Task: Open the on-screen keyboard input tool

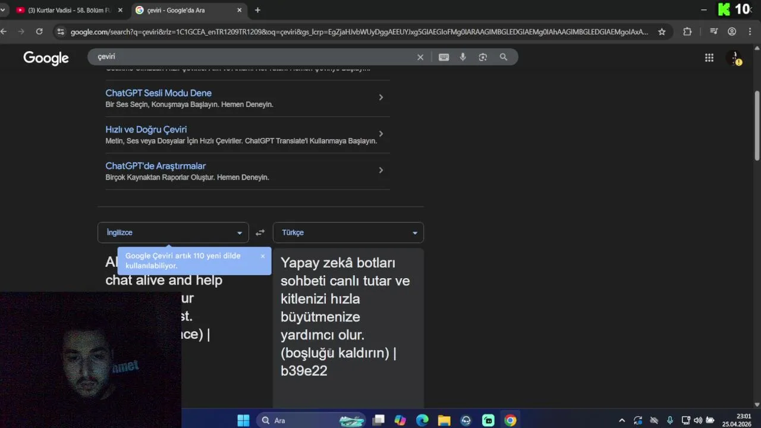Action: (444, 57)
